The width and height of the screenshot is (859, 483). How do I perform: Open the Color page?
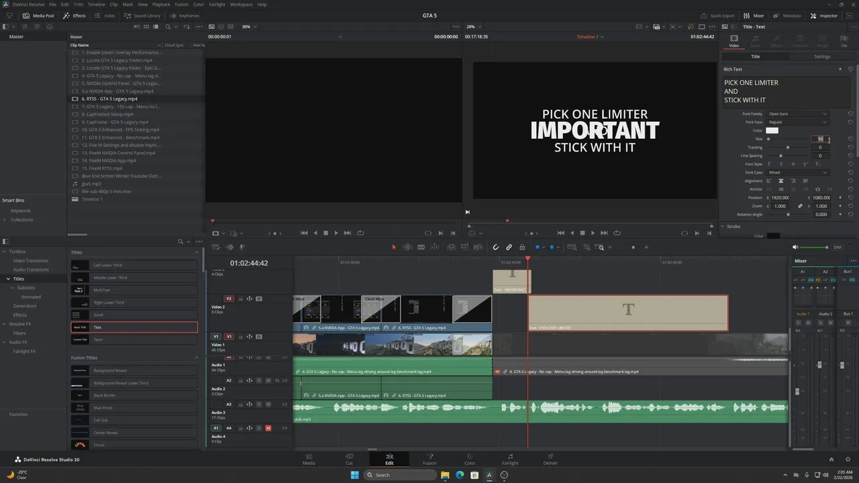point(470,459)
